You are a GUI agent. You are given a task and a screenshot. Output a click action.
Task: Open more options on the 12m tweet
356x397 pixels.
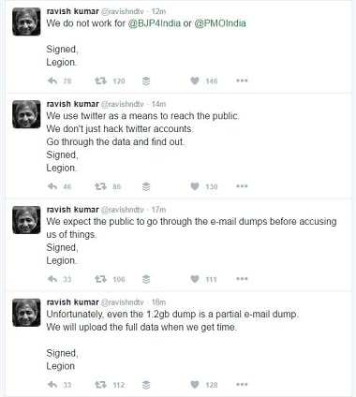tap(242, 81)
